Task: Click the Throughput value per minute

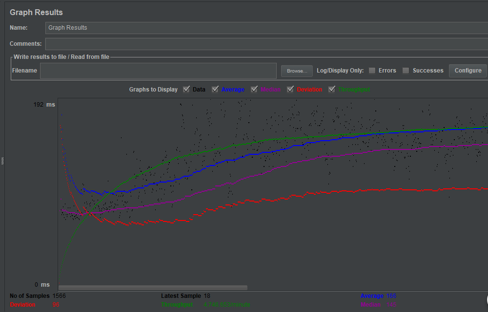Action: point(227,305)
